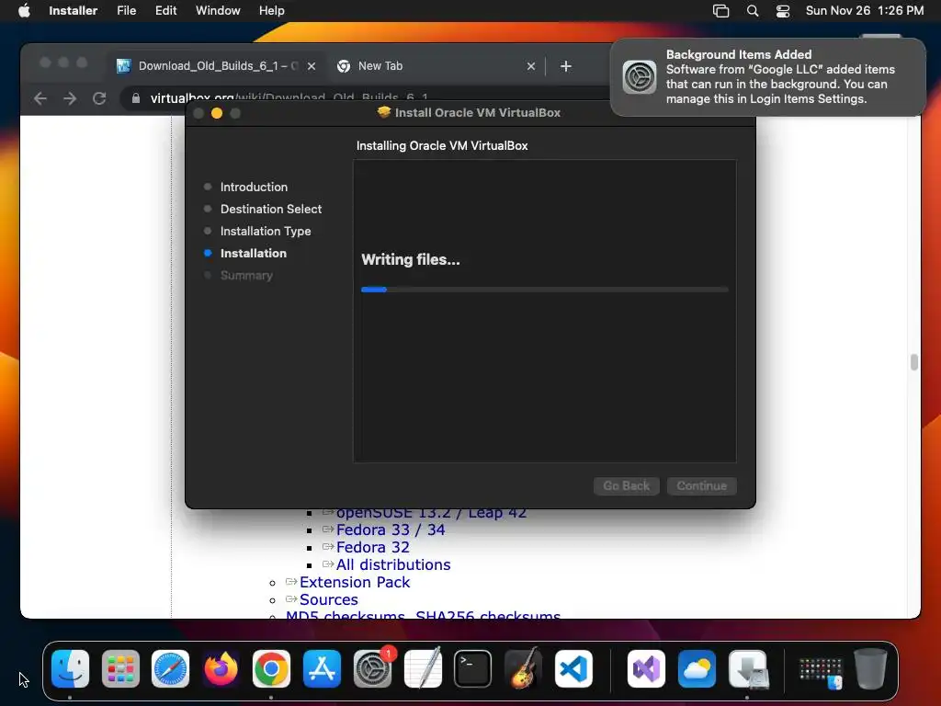Open the All distributions link
This screenshot has height=706, width=941.
click(393, 565)
